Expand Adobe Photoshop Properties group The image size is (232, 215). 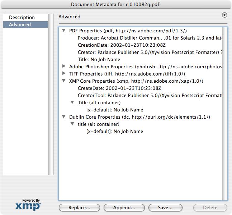(64, 66)
